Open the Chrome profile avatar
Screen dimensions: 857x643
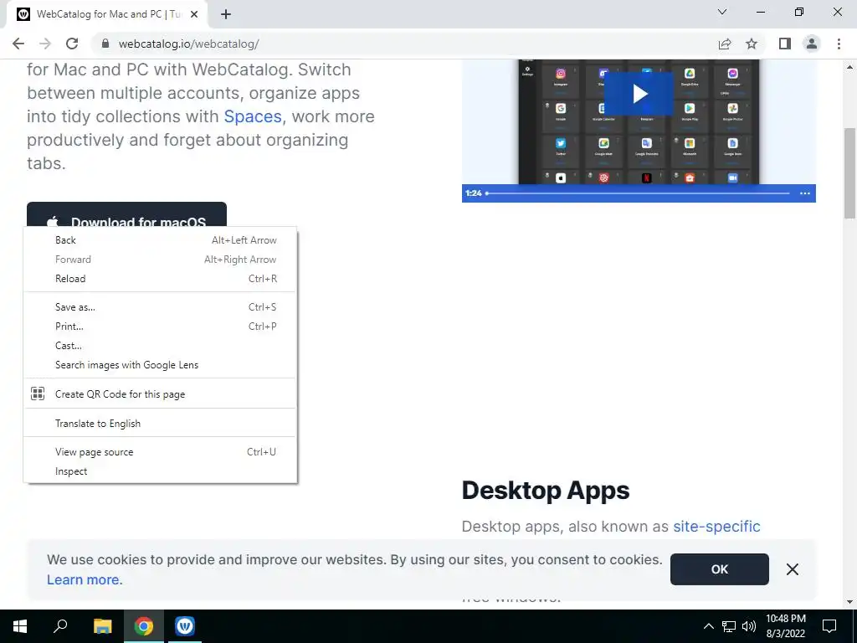pos(812,44)
